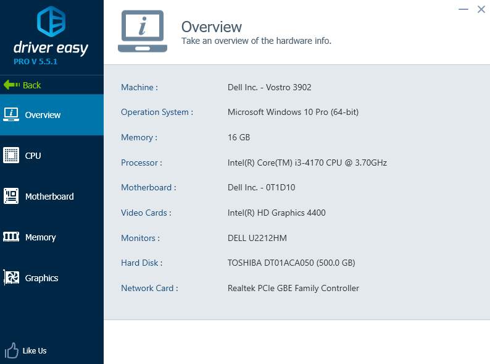Select 'DELL U2212HM' monitor value
This screenshot has width=490, height=364.
tap(257, 238)
